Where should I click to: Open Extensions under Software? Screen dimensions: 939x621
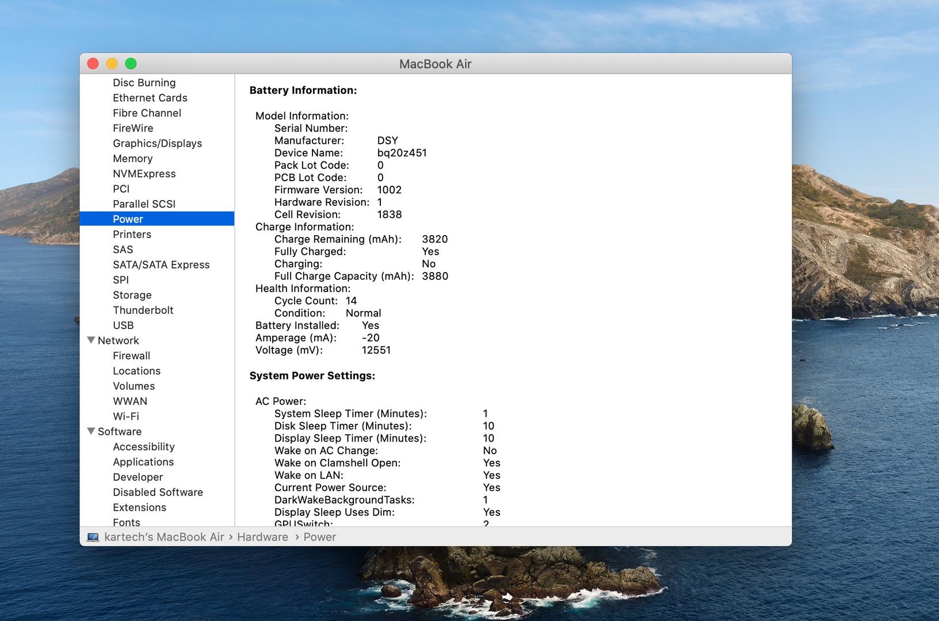tap(139, 507)
